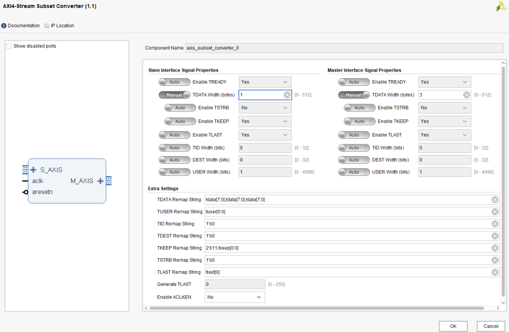Clear the TLAST Remap String field

495,272
